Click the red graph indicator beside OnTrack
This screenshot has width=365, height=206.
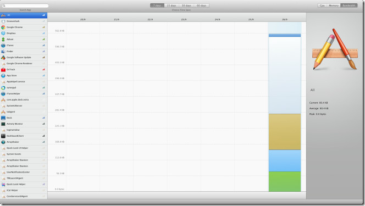point(43,70)
